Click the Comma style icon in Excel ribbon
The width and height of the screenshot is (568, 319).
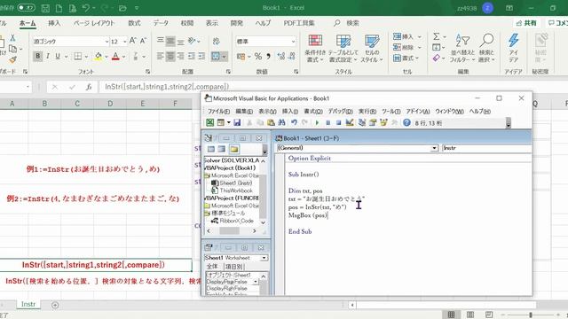[268, 56]
